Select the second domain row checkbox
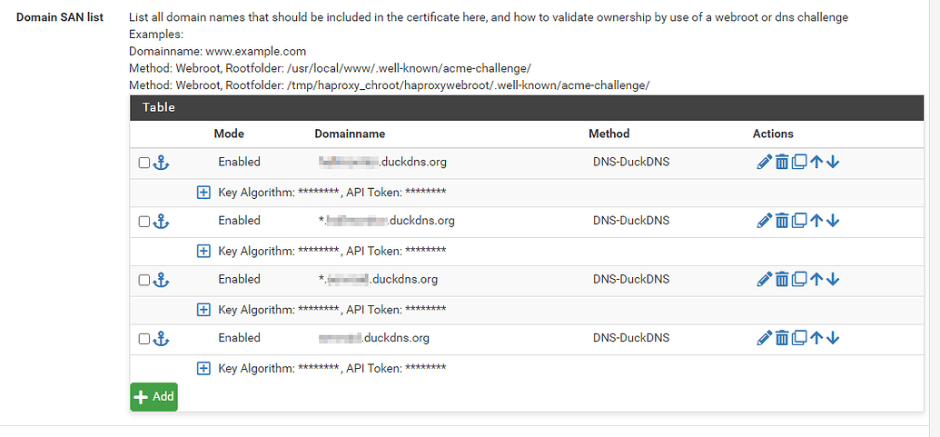The height and width of the screenshot is (437, 940). coord(143,222)
